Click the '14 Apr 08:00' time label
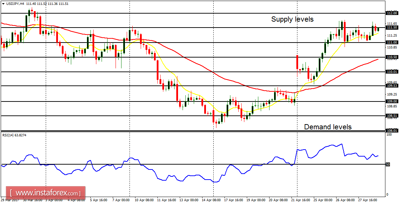The height and width of the screenshot is (204, 399). click(212, 200)
